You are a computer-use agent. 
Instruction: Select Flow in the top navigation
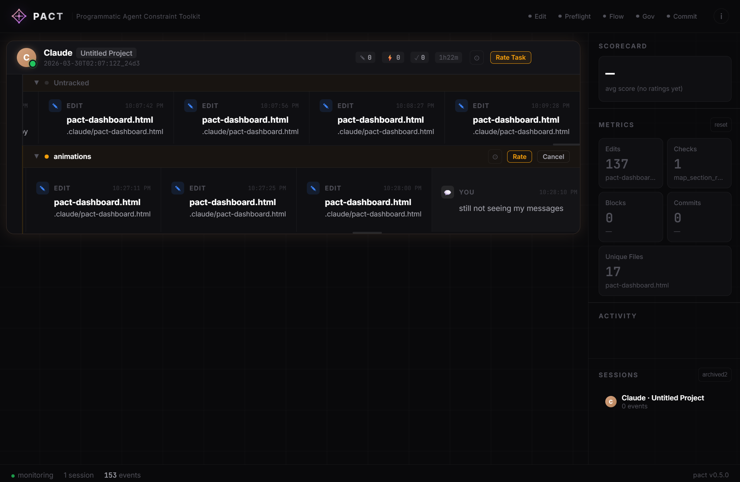pos(617,16)
